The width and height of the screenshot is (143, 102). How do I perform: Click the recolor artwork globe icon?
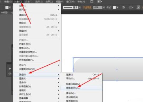pos(123,7)
